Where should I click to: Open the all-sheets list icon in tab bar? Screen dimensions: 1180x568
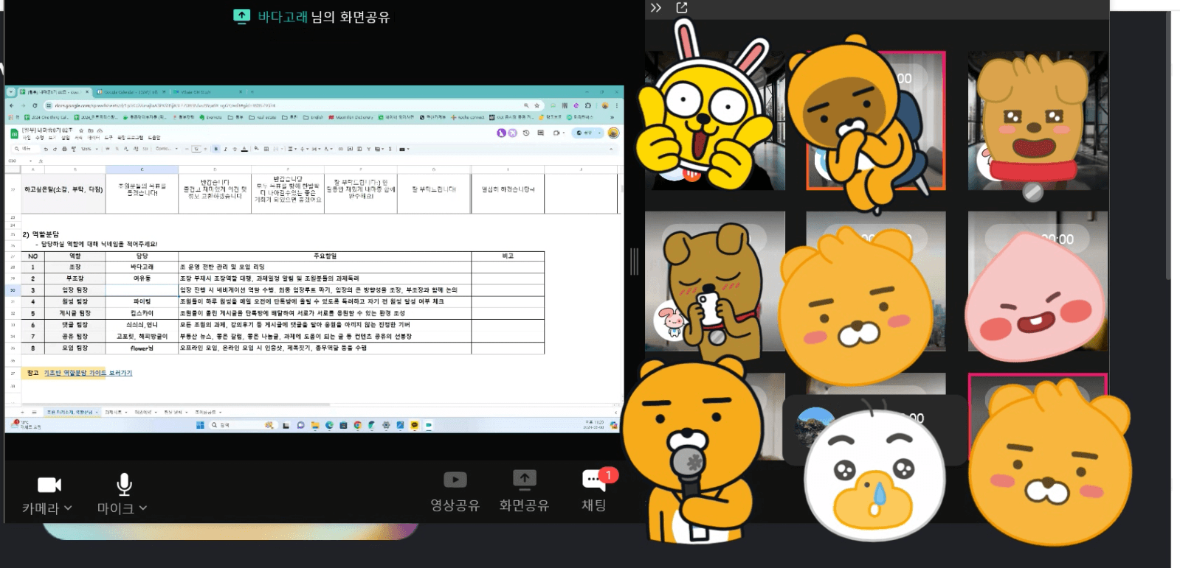34,412
